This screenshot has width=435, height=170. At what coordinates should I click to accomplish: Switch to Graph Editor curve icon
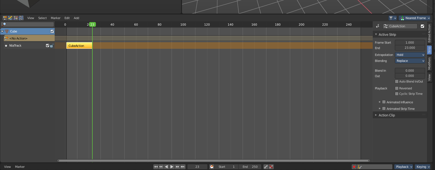pos(10,18)
